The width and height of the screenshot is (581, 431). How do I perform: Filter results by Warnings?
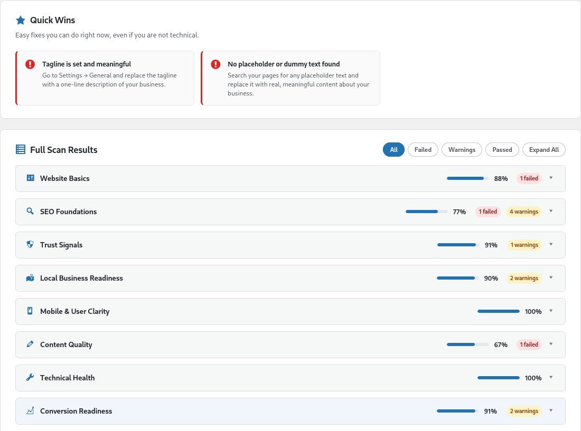coord(462,149)
